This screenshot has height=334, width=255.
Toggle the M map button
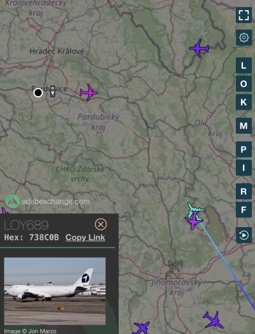(244, 126)
